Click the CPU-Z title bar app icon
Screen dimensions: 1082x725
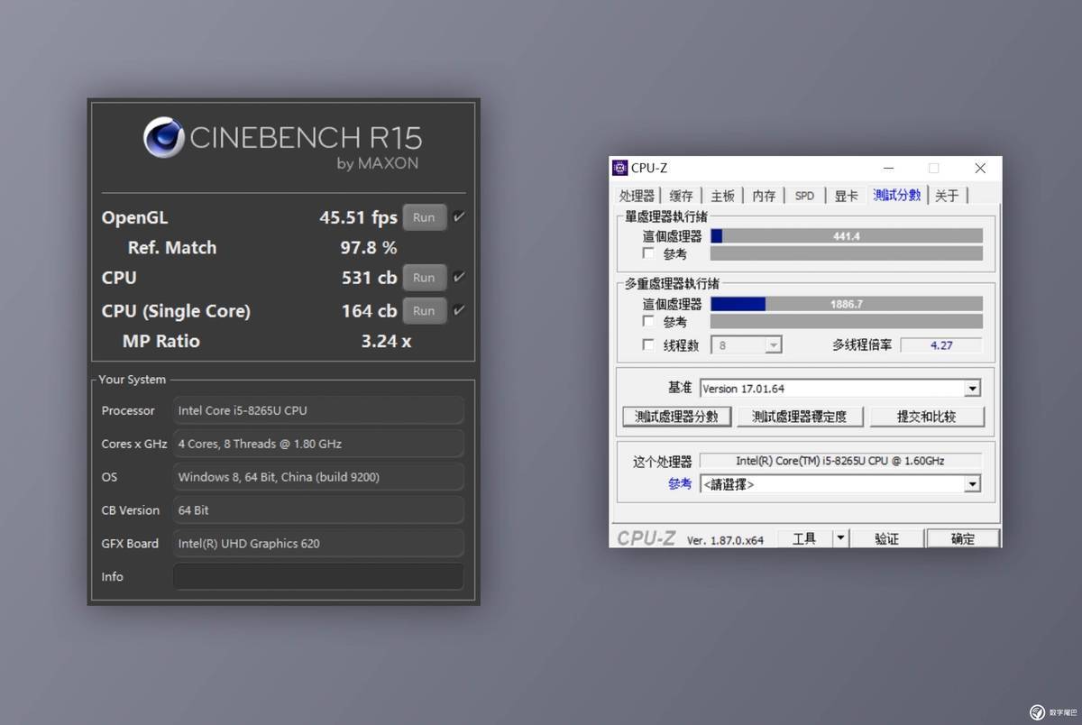coord(620,168)
